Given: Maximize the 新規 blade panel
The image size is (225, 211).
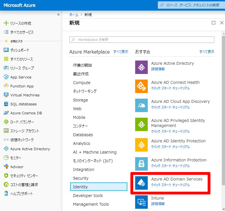Looking at the screenshot, I should click(214, 23).
